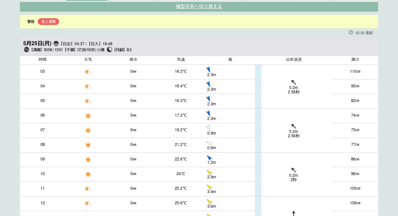Click the temperature 22.6℃ cell

[181, 159]
